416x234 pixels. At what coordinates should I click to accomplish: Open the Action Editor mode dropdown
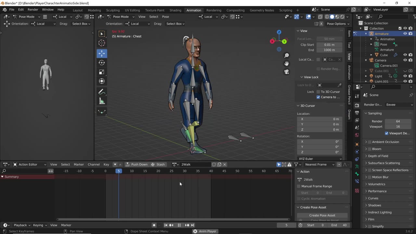30,164
